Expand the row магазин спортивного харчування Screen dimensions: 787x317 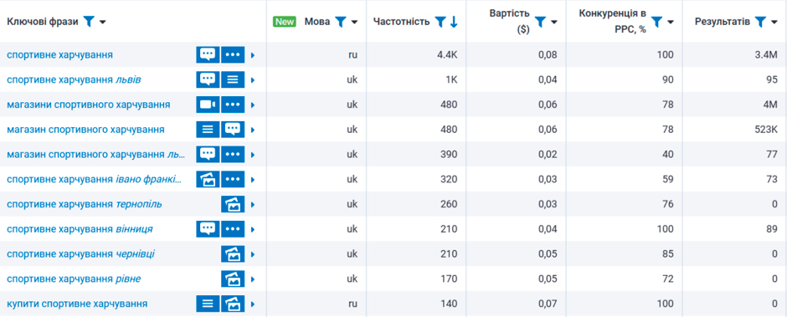point(253,130)
